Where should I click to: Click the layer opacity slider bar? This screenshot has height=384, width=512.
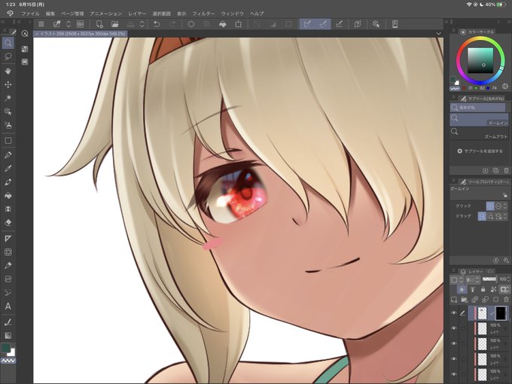pos(489,279)
